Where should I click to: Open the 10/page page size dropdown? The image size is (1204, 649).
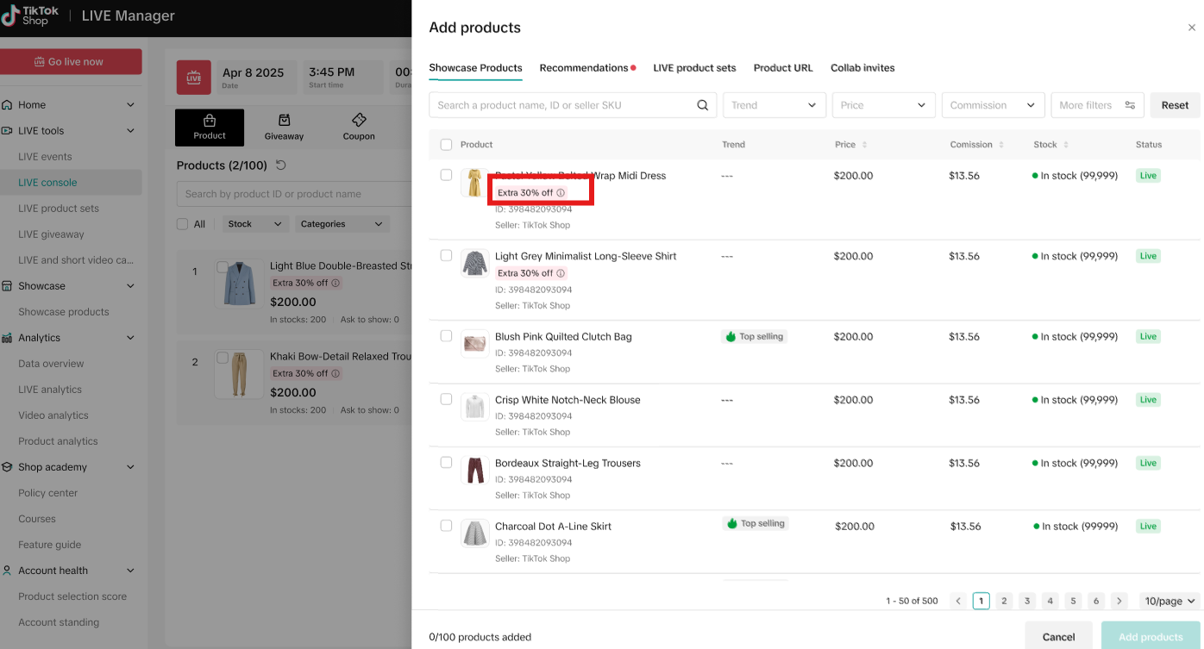(1169, 601)
